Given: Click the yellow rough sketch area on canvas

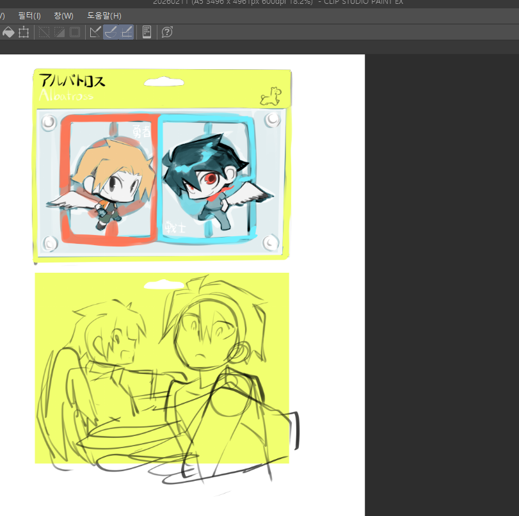Looking at the screenshot, I should tap(162, 368).
